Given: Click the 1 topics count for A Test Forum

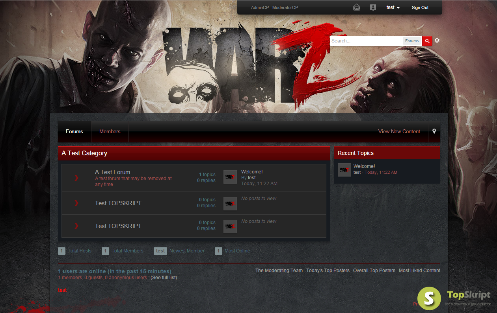Looking at the screenshot, I should (207, 175).
